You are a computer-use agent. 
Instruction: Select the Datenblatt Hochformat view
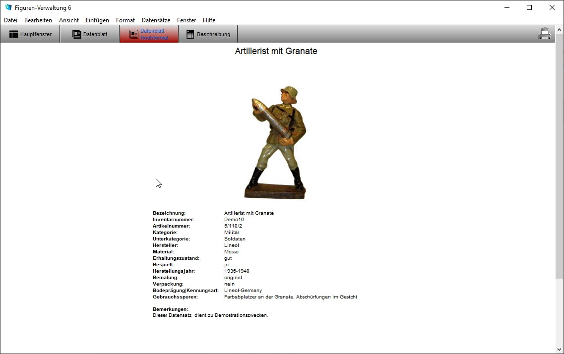coord(149,34)
